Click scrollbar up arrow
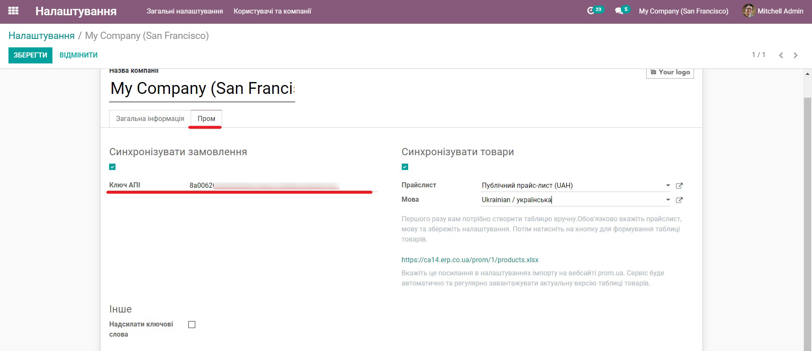This screenshot has width=812, height=351. point(807,73)
